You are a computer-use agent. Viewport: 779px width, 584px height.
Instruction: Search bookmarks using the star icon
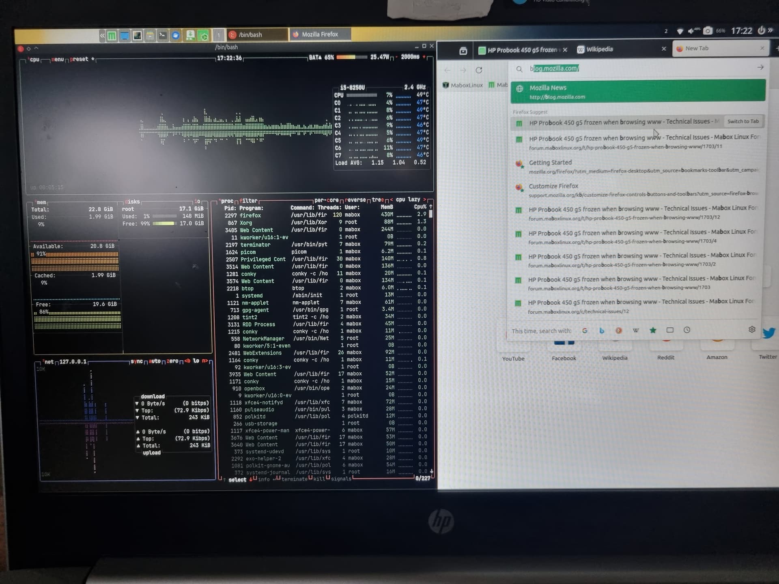tap(653, 330)
